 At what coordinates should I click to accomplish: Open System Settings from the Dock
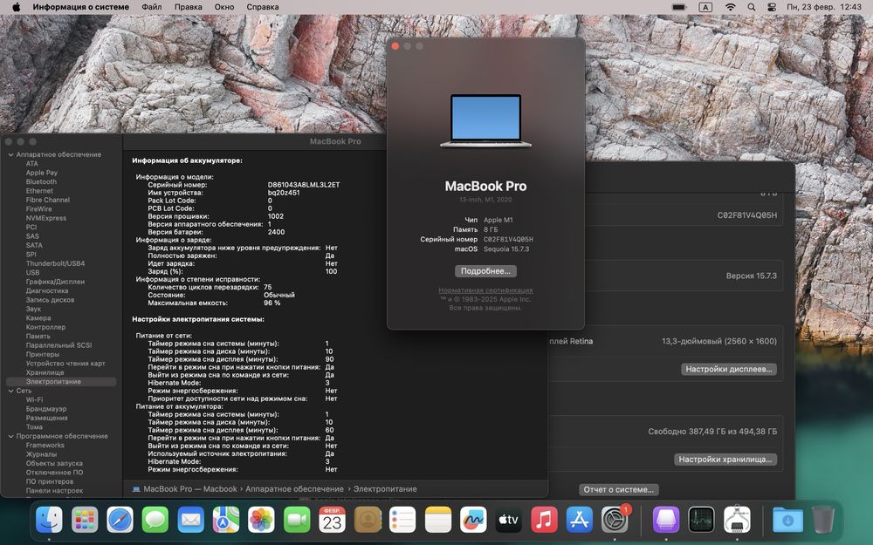pyautogui.click(x=615, y=520)
